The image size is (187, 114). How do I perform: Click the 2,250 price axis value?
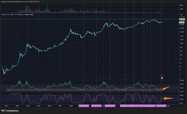point(182,39)
